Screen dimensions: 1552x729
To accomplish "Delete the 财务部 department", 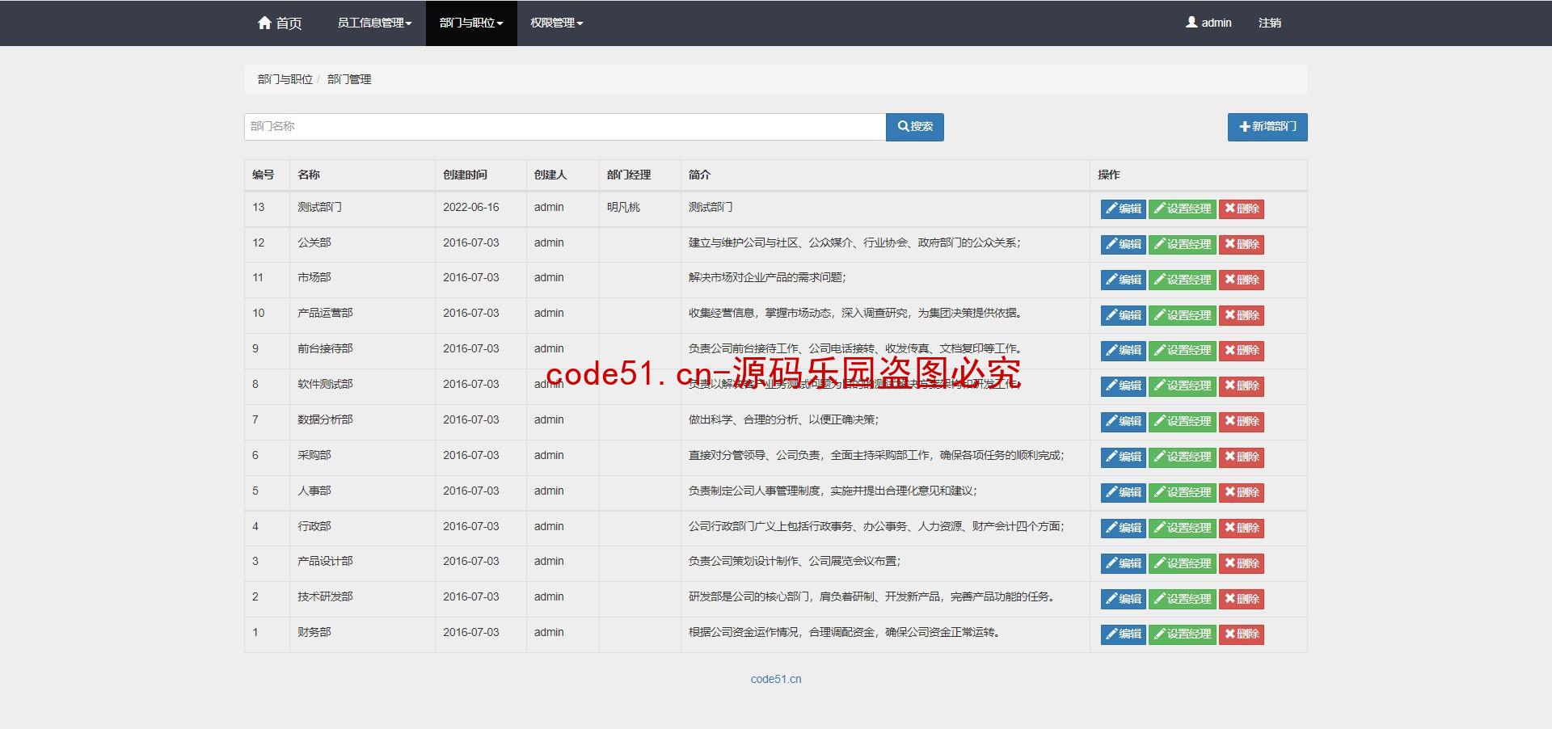I will click(1242, 634).
